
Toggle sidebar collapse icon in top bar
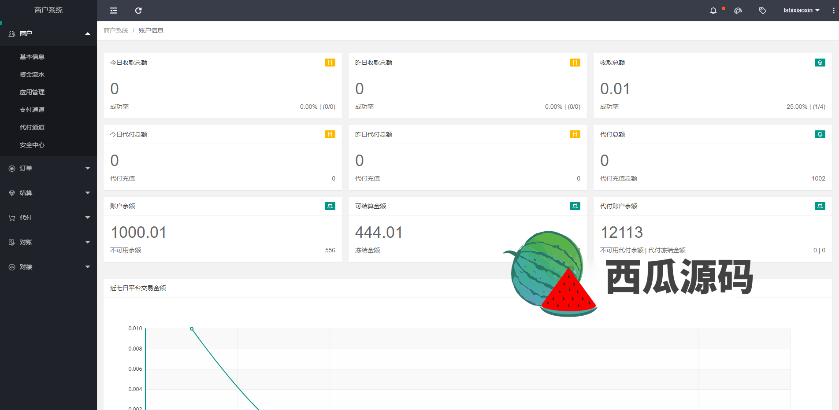(x=114, y=11)
